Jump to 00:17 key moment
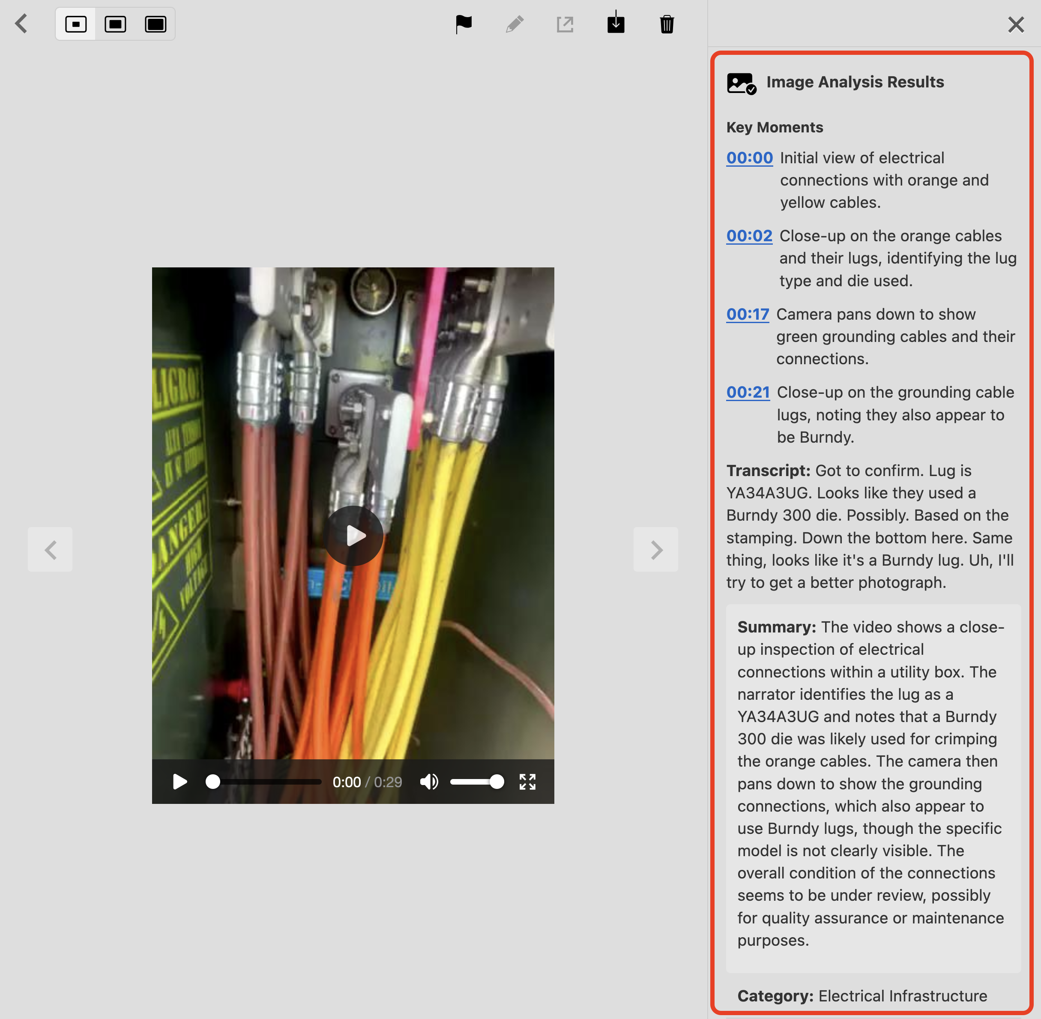The height and width of the screenshot is (1019, 1041). click(x=747, y=314)
